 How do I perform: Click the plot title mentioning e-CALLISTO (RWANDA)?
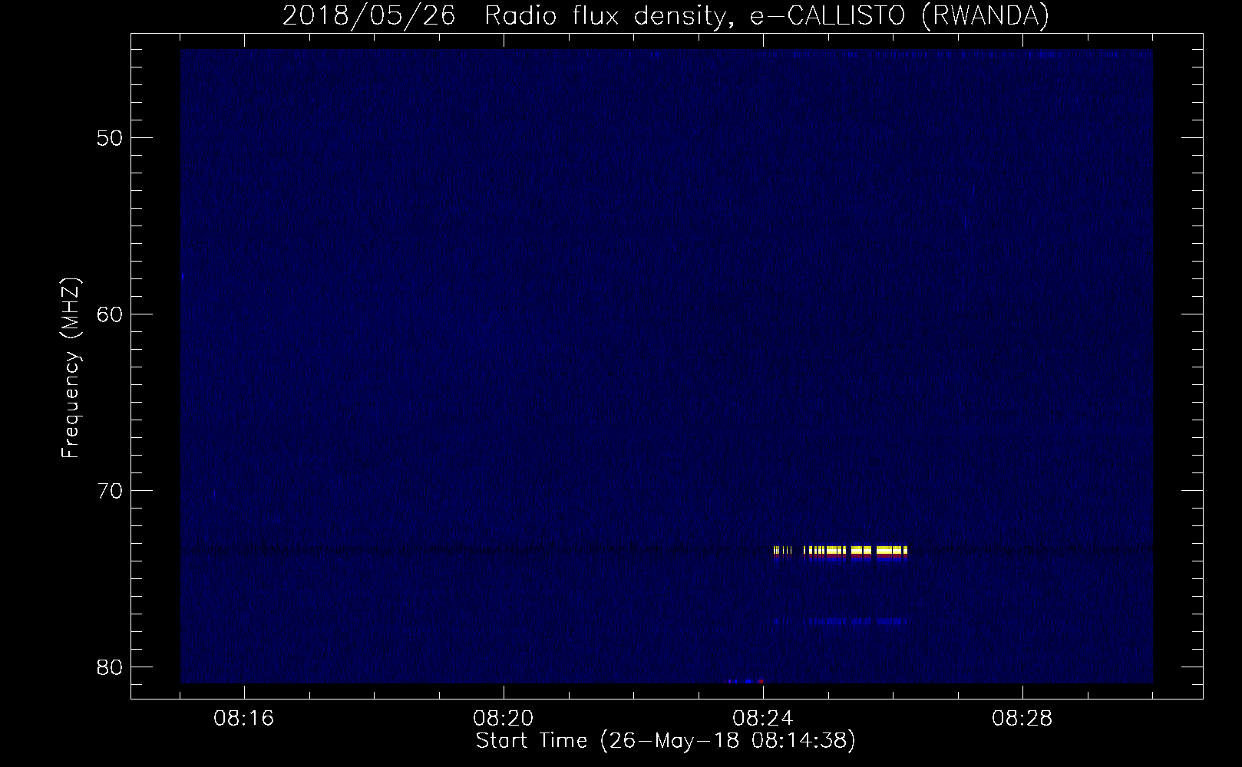coord(666,15)
